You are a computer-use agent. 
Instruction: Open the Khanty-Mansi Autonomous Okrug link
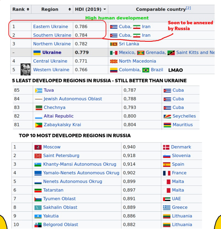(80, 164)
